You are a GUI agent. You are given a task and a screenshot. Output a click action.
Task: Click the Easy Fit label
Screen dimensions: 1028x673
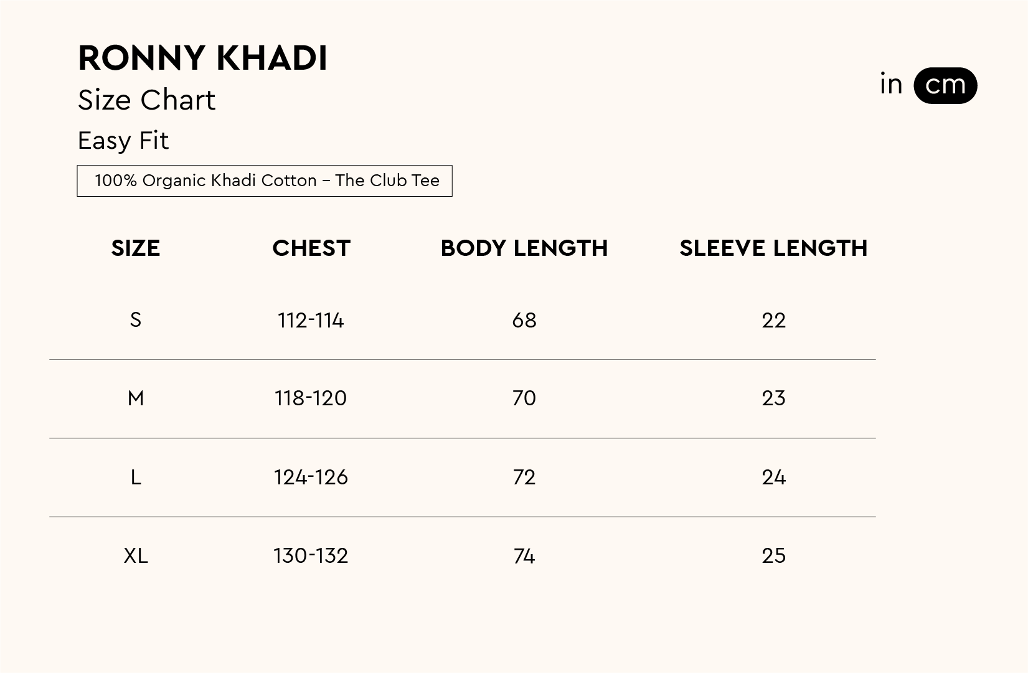[x=123, y=141]
